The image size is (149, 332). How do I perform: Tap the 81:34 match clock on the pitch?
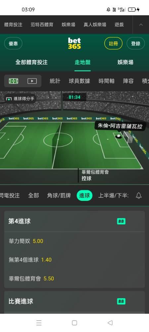tap(74, 97)
